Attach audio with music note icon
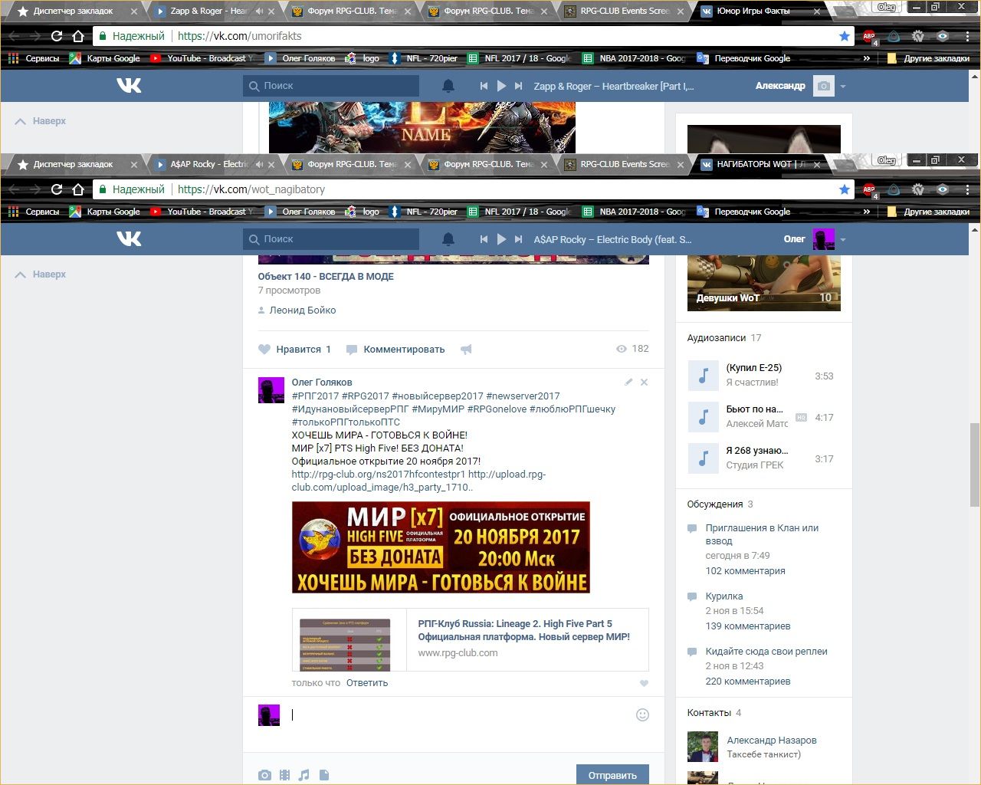 point(304,775)
